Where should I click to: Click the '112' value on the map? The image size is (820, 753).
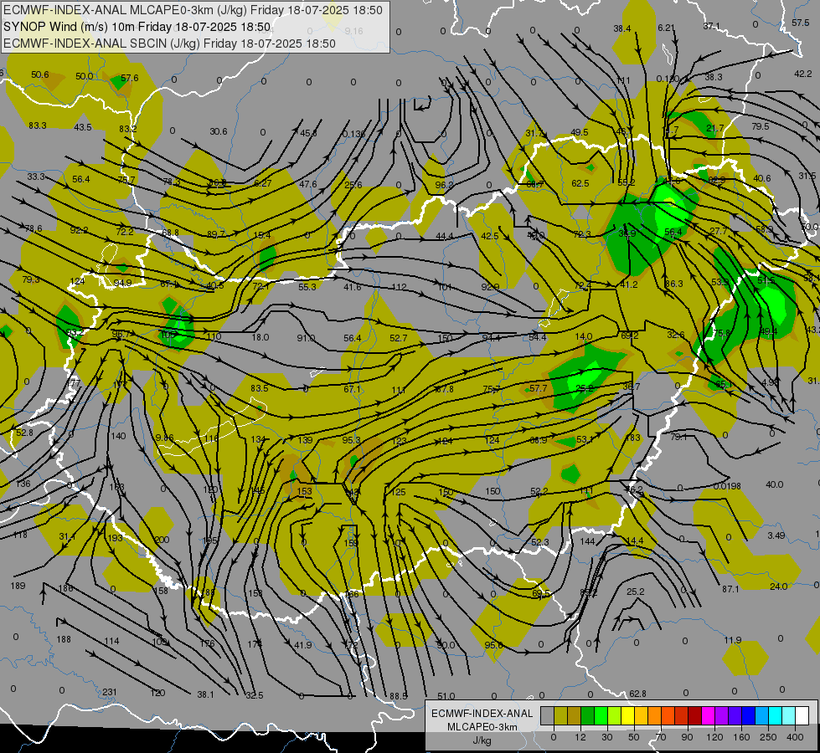pyautogui.click(x=399, y=287)
